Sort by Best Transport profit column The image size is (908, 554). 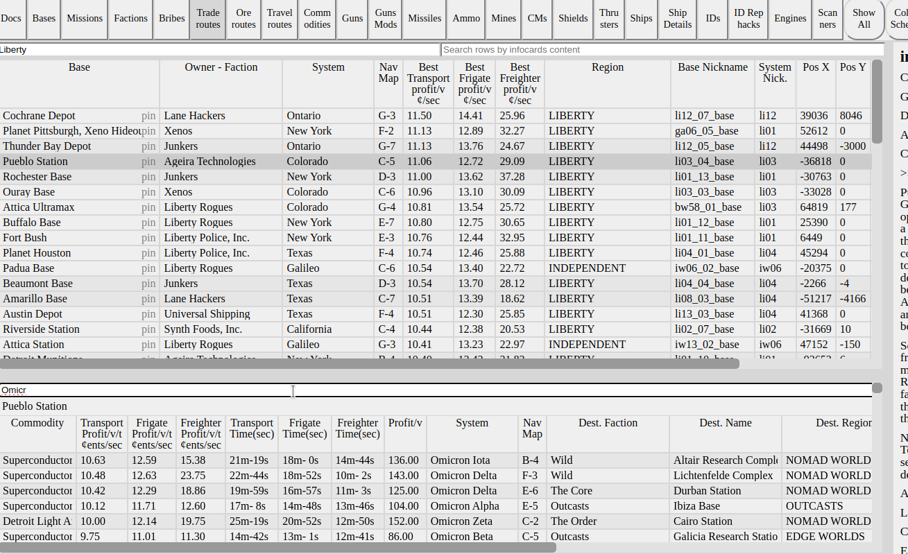click(x=428, y=83)
